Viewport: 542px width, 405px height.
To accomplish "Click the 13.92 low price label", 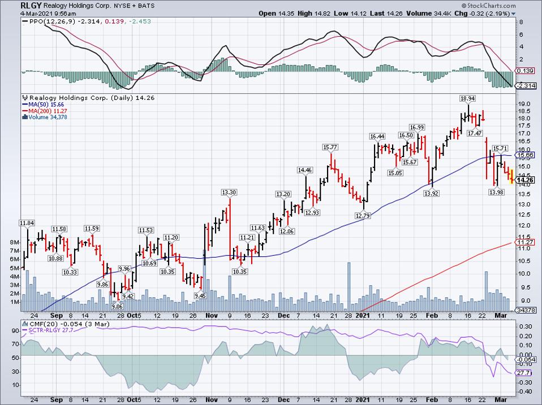I will (x=431, y=194).
